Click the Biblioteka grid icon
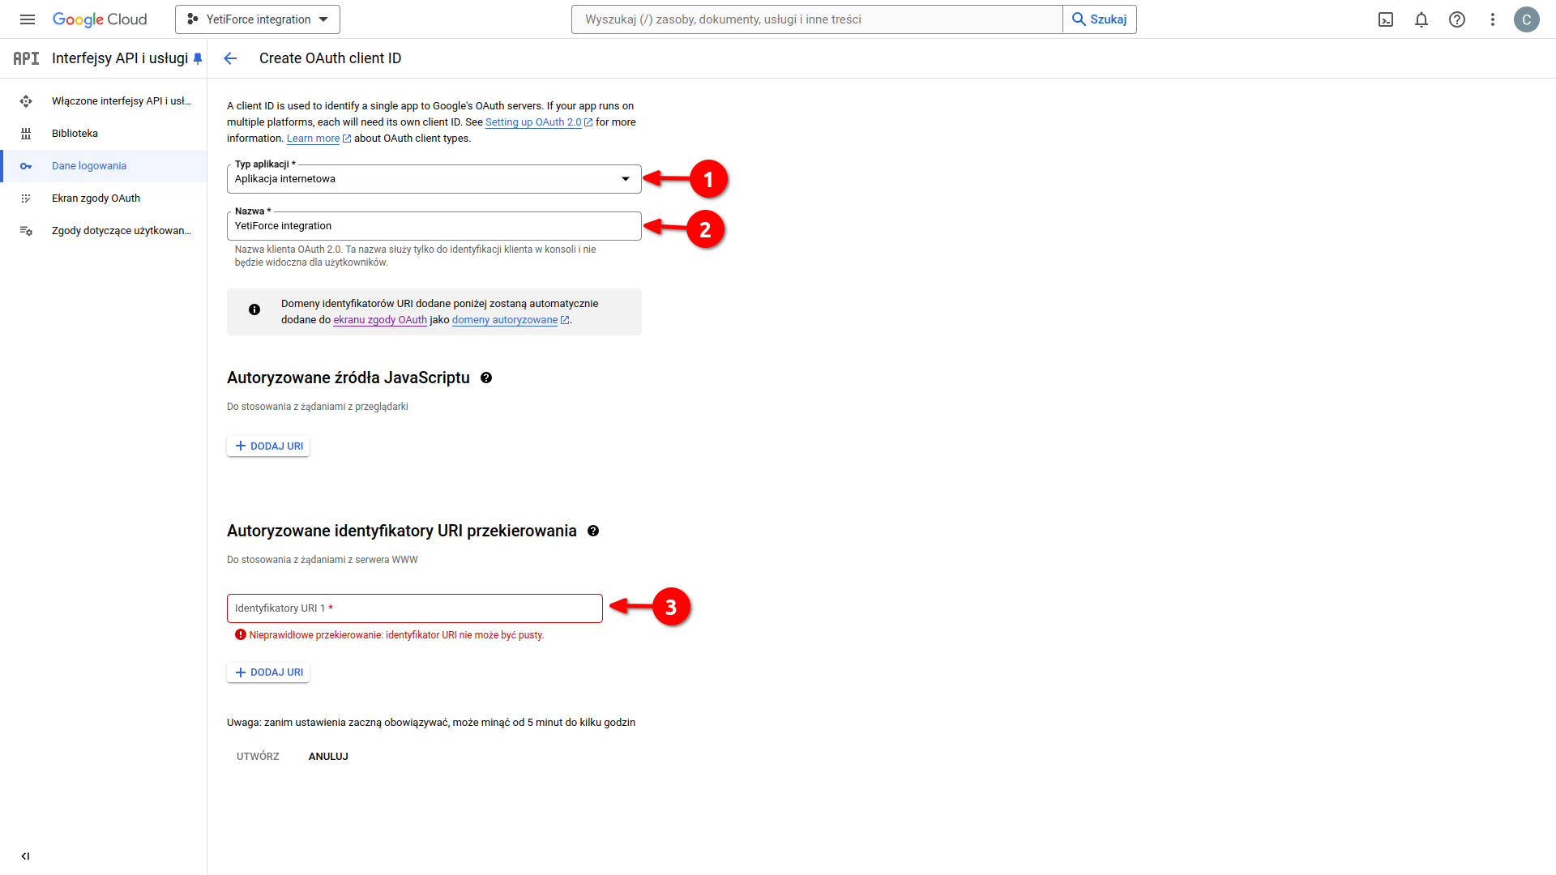 point(26,134)
